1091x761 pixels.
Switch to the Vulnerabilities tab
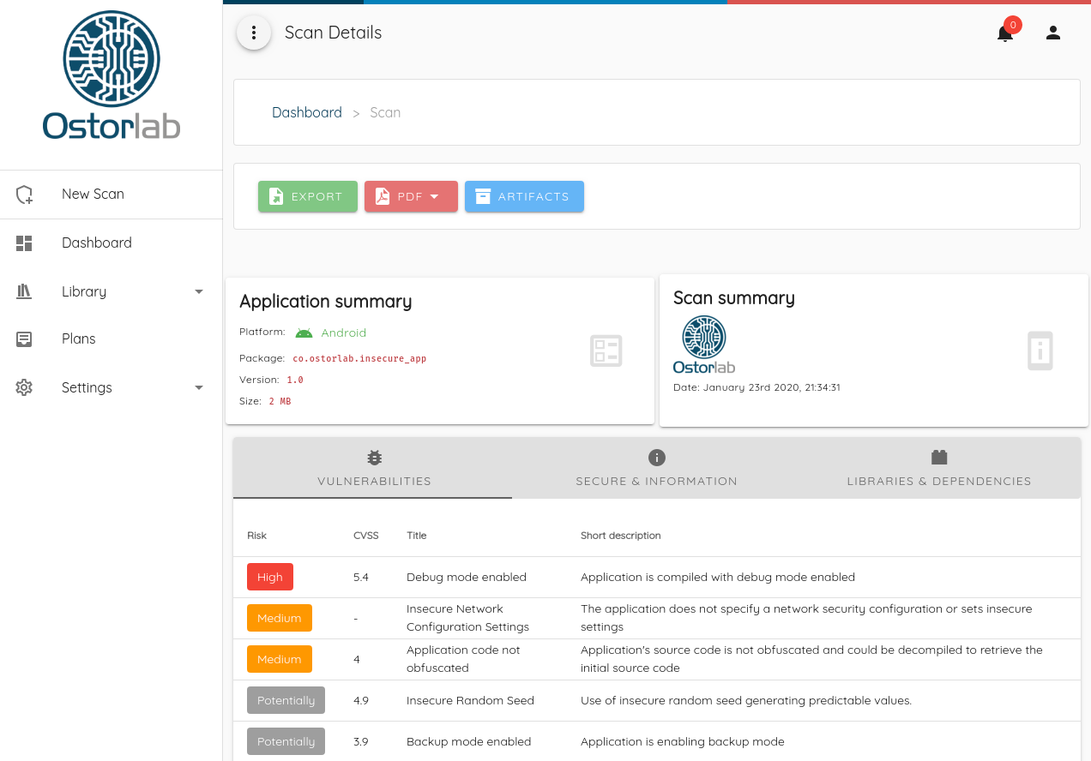[373, 468]
